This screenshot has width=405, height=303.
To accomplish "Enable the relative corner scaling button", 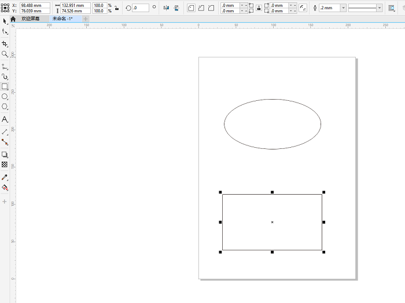I will [303, 8].
